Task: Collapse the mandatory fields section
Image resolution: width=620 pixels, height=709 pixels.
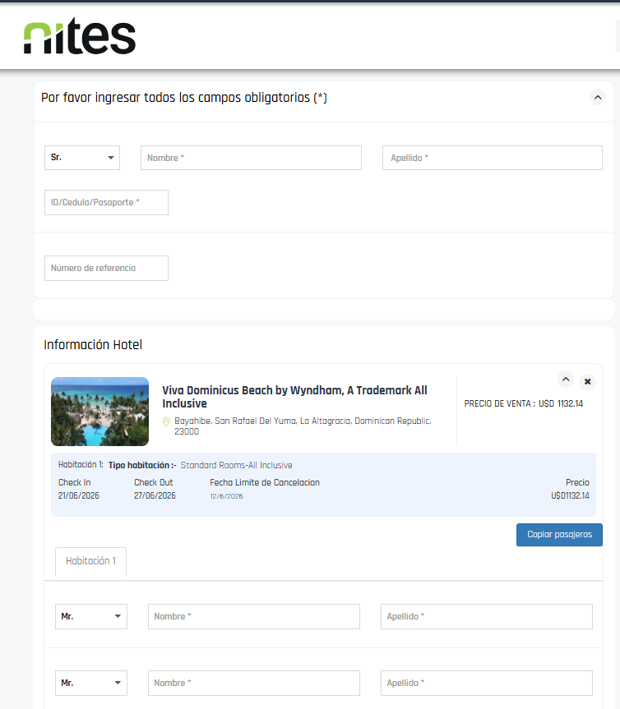Action: click(x=598, y=97)
